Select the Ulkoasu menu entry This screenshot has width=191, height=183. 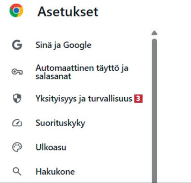pyautogui.click(x=51, y=147)
